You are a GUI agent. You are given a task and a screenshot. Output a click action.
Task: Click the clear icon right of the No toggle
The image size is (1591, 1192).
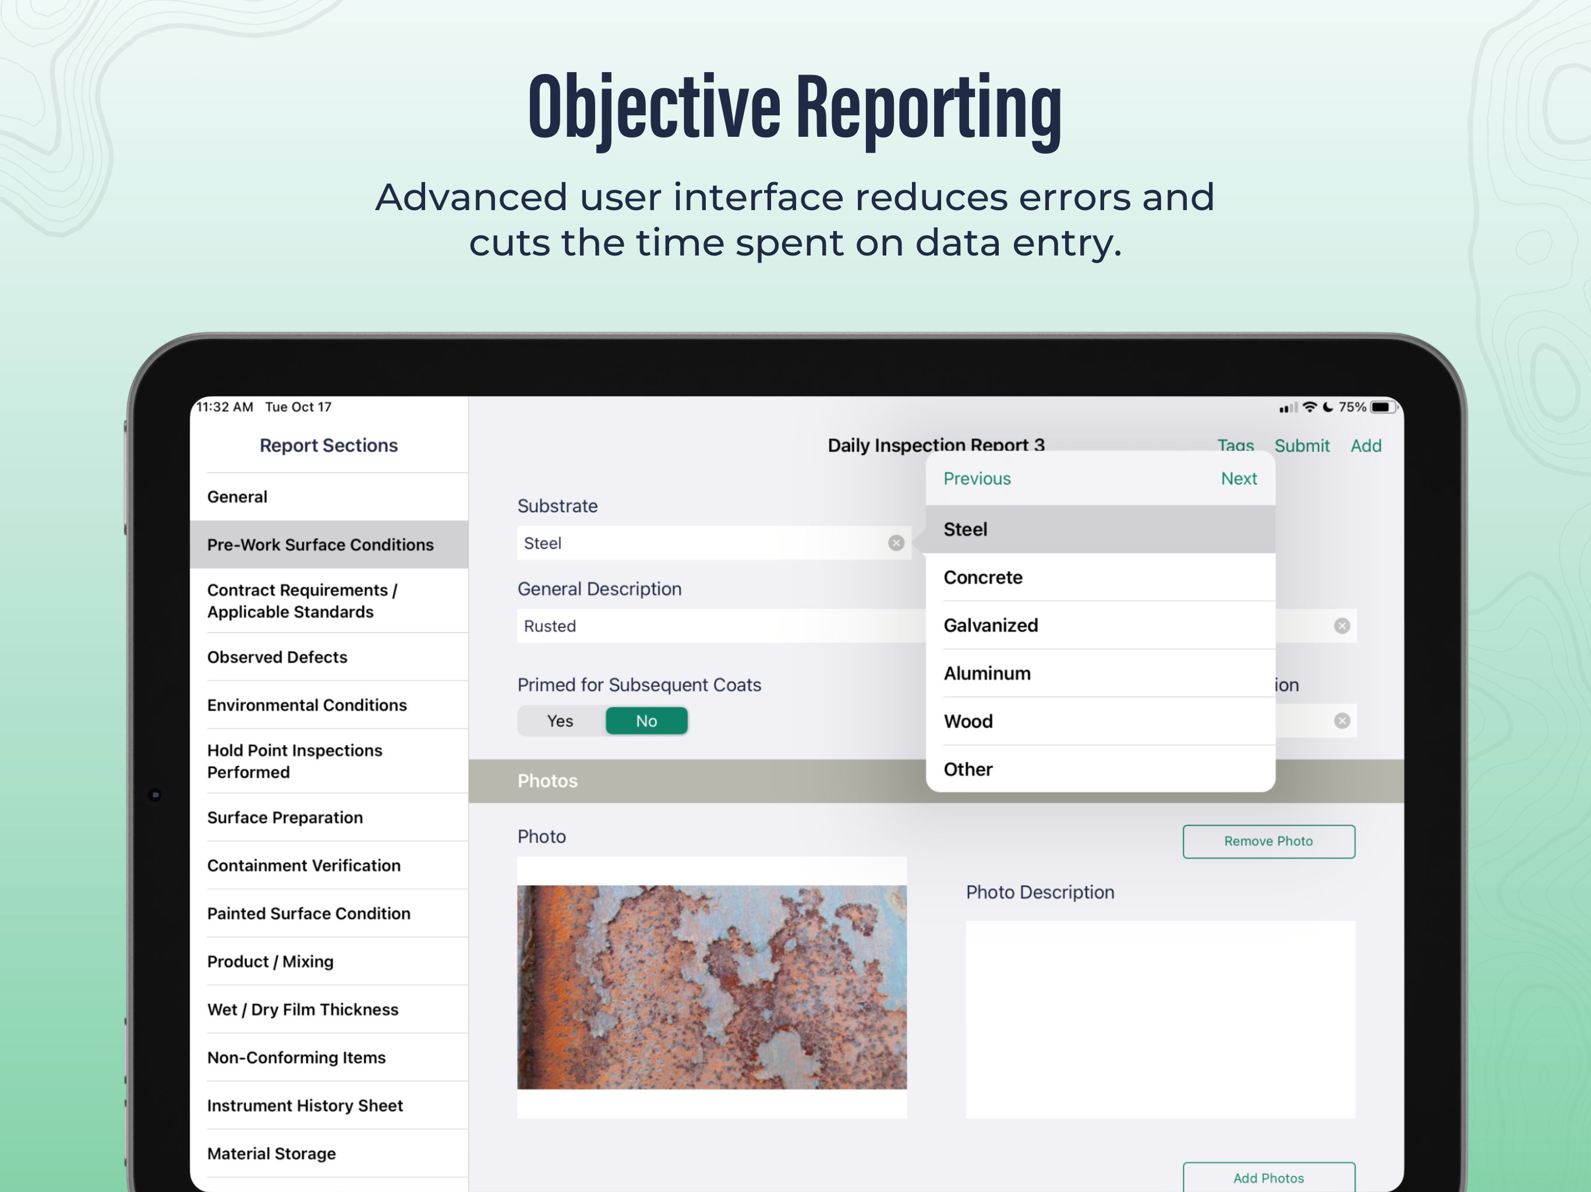1341,721
